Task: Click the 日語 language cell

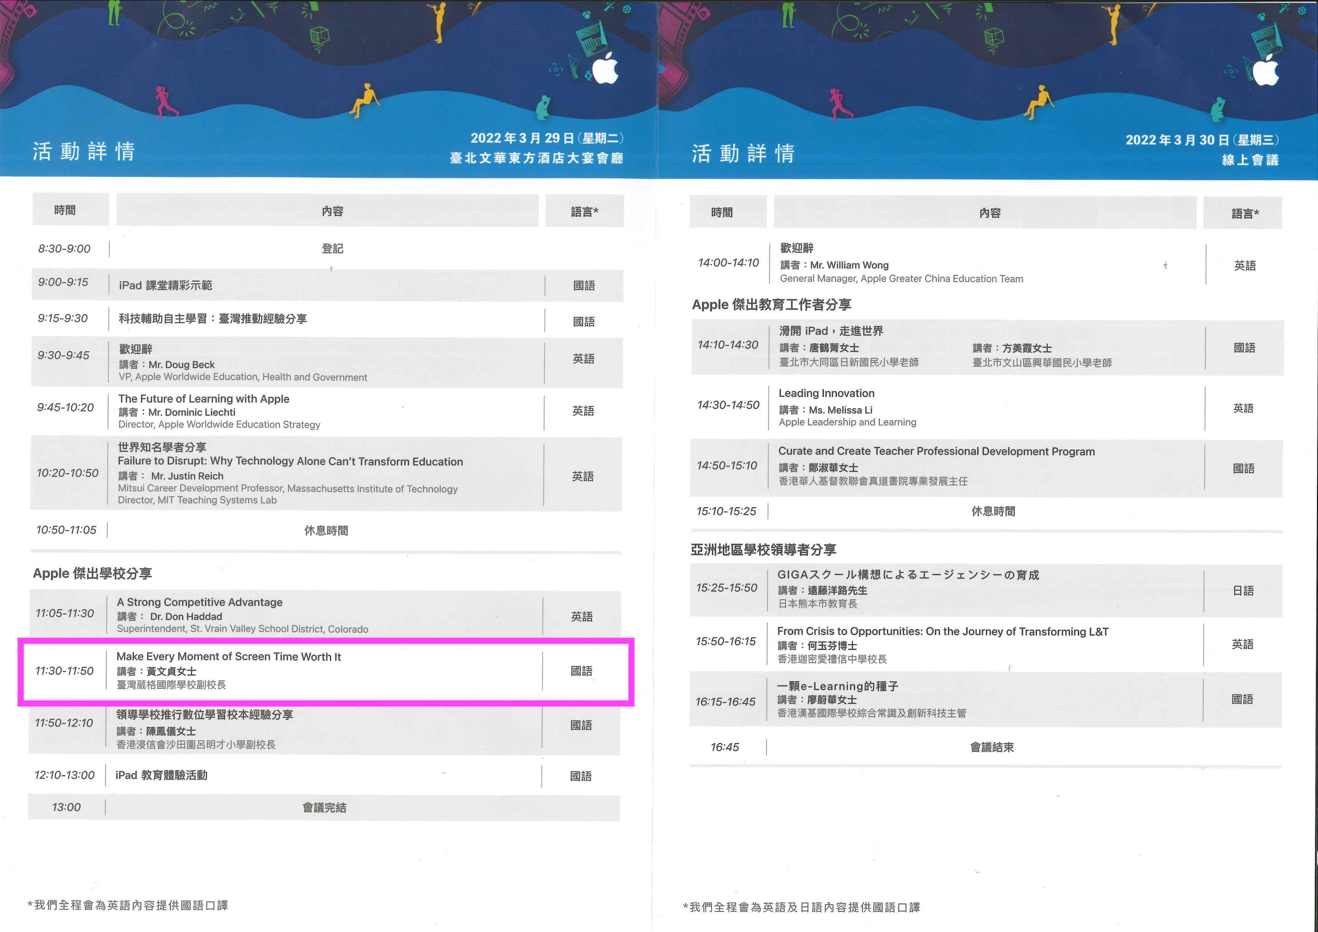Action: (x=1243, y=590)
